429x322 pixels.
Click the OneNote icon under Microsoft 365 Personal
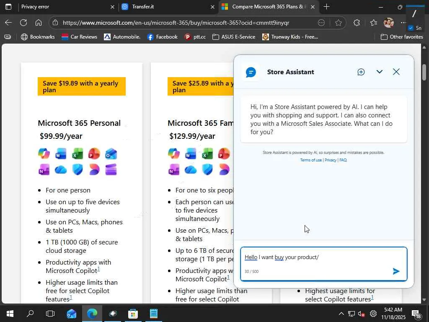click(x=44, y=170)
